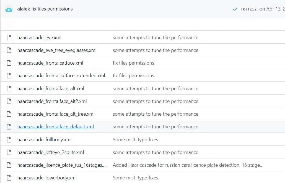Open haarcascade_frontalface_alt.xml
Screen dimensions: 285x183
click(x=51, y=89)
